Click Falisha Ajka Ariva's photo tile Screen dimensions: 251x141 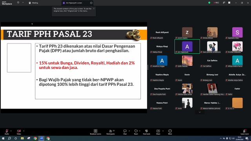pos(187,89)
